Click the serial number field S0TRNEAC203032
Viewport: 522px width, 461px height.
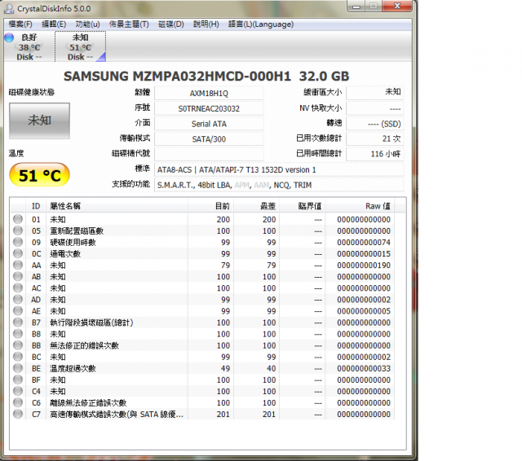click(x=209, y=108)
